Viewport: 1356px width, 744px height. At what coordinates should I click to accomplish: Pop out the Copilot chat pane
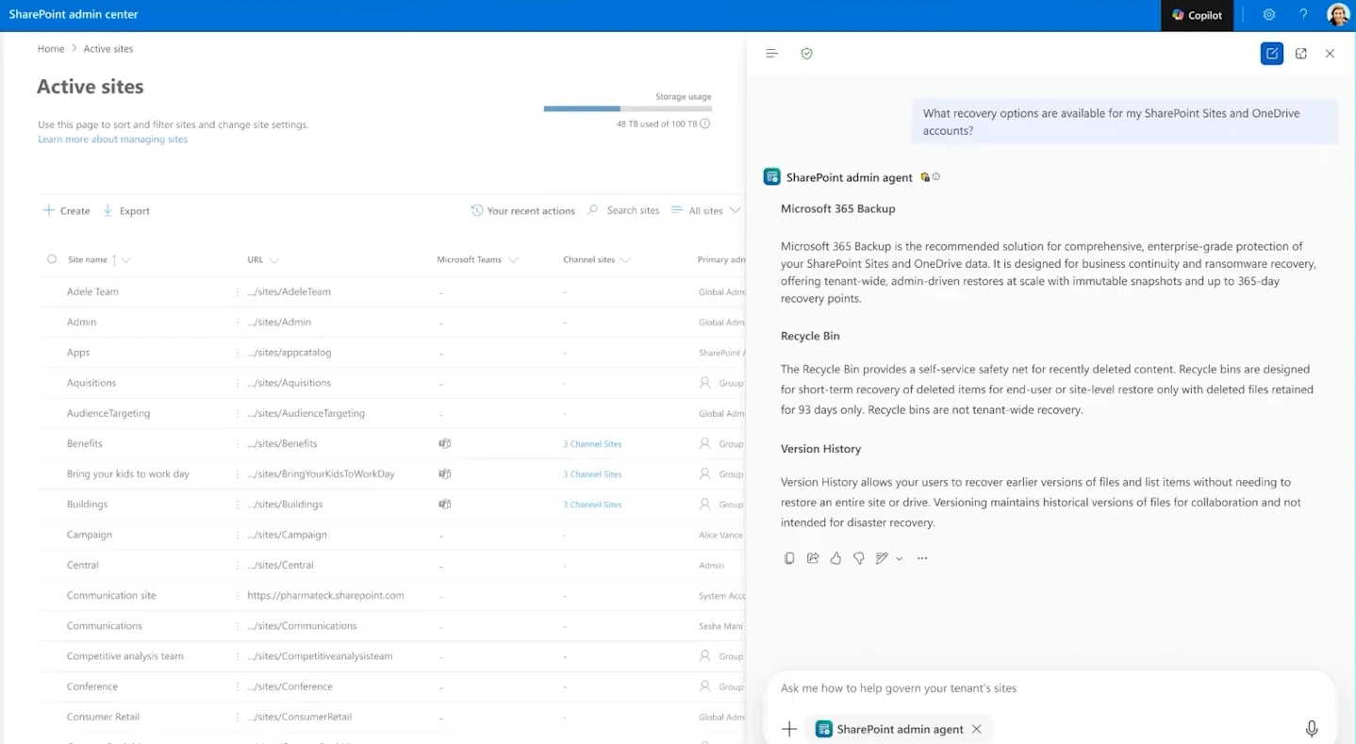1301,54
